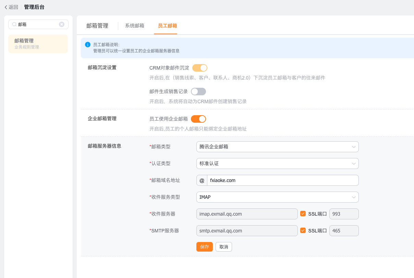Uncheck SSL checkbox for 收件服务器
Image resolution: width=414 pixels, height=278 pixels.
pos(303,214)
